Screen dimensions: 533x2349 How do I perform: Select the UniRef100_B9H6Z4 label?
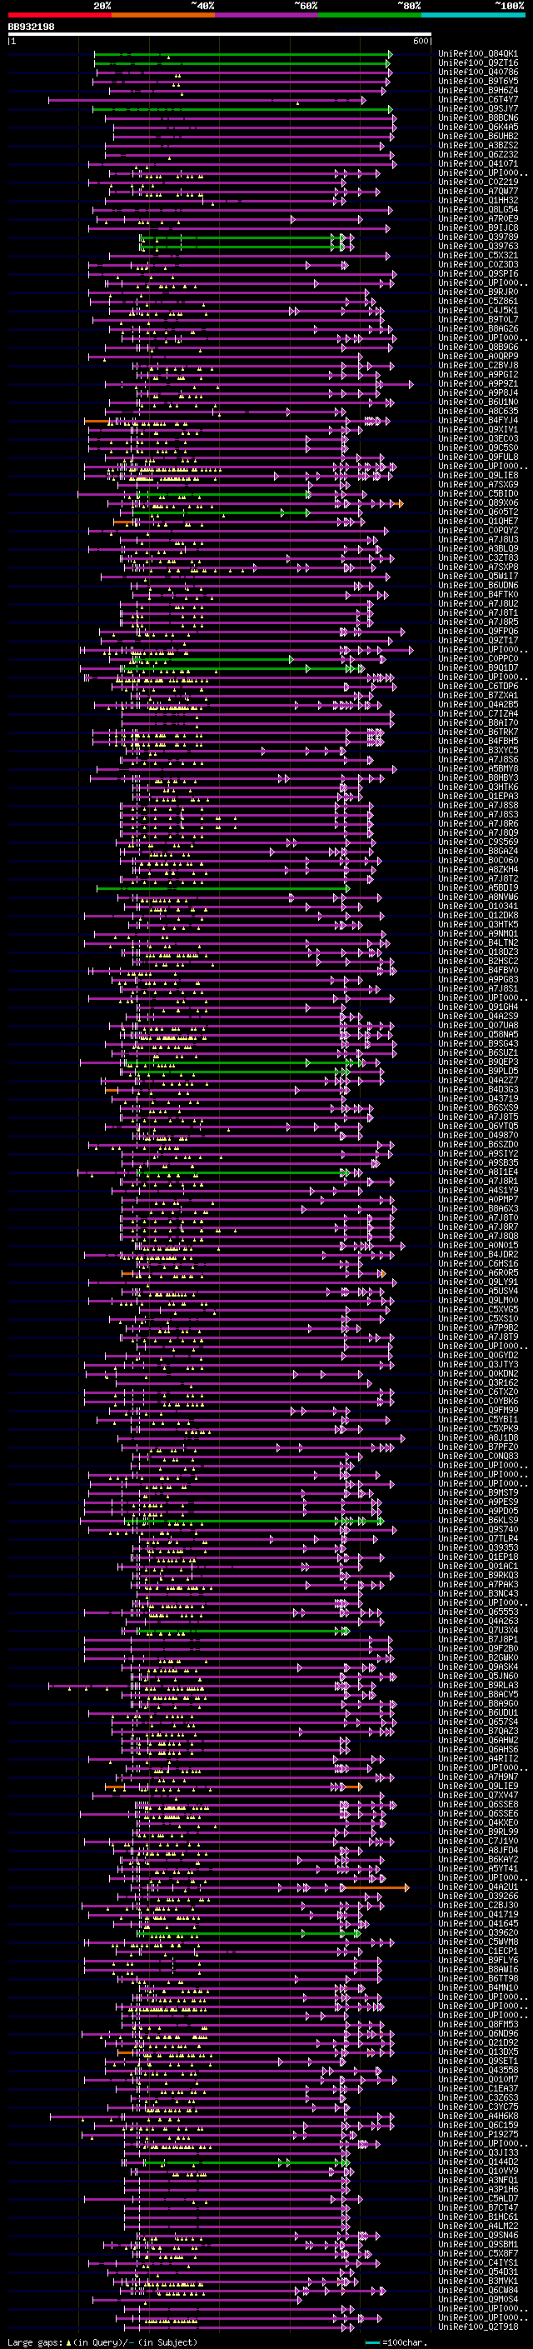point(478,90)
